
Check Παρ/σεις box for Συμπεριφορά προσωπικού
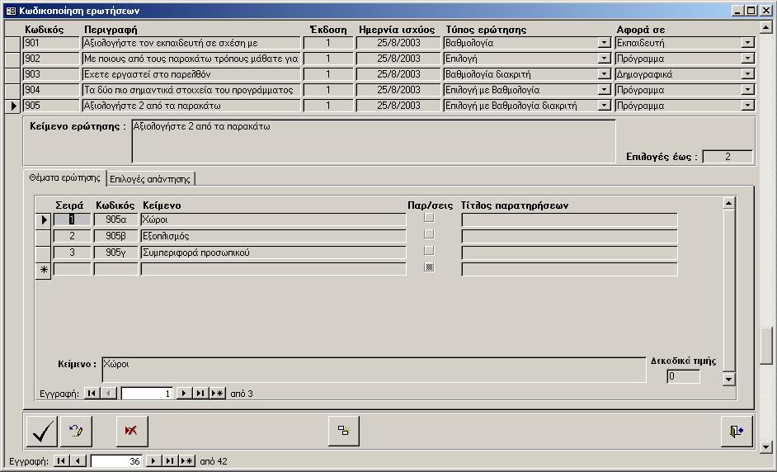(x=429, y=252)
